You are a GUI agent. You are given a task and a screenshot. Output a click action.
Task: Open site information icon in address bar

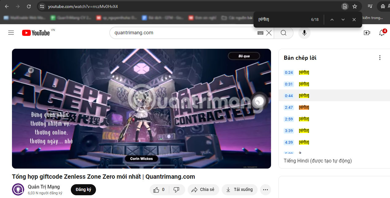(42, 6)
